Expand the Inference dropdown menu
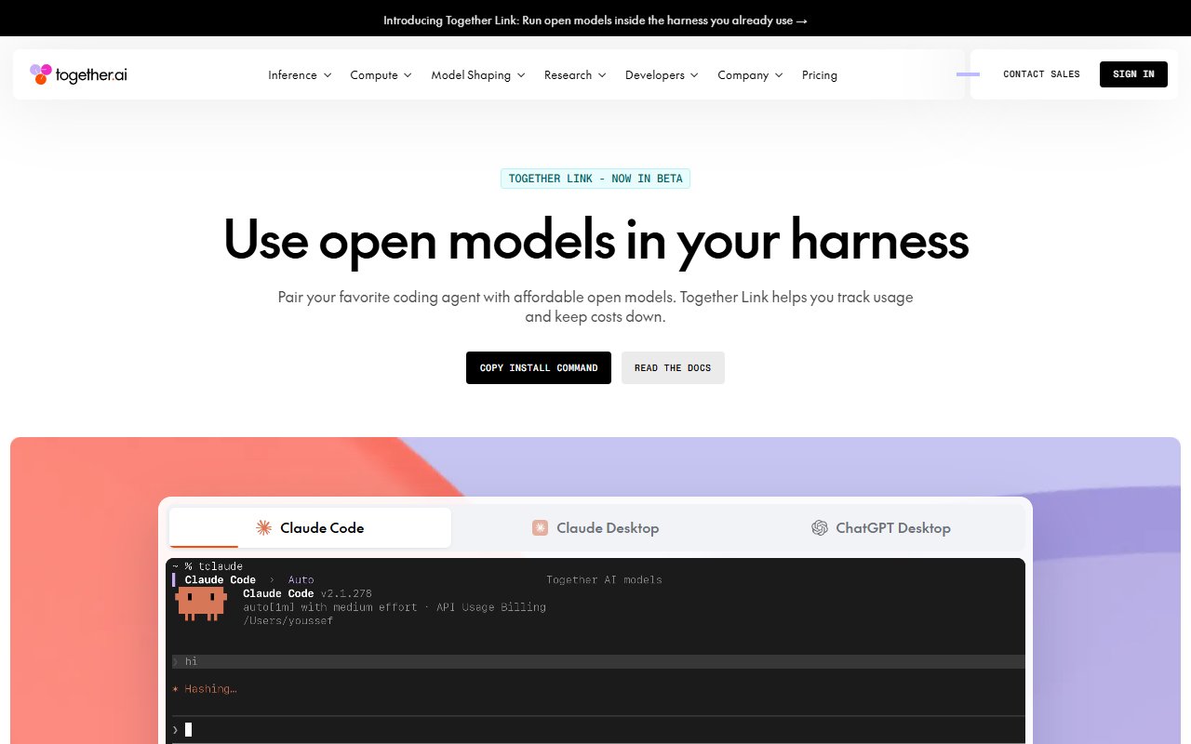The image size is (1191, 744). point(300,74)
